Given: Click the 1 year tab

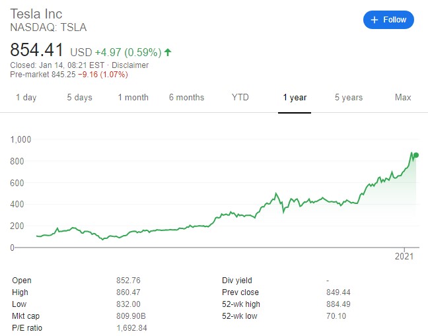Looking at the screenshot, I should pos(295,97).
